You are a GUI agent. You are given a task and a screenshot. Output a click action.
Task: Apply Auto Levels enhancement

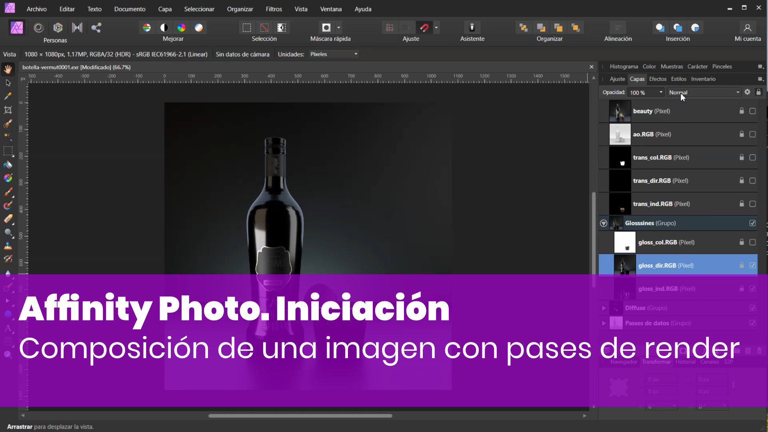[147, 28]
